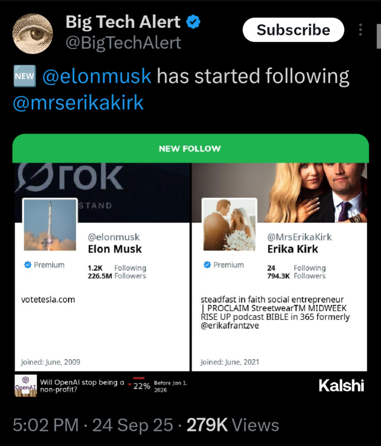Open Erika Kirk's wedding avatar thumbnail
Screen dimensions: 381x446
pyautogui.click(x=229, y=225)
